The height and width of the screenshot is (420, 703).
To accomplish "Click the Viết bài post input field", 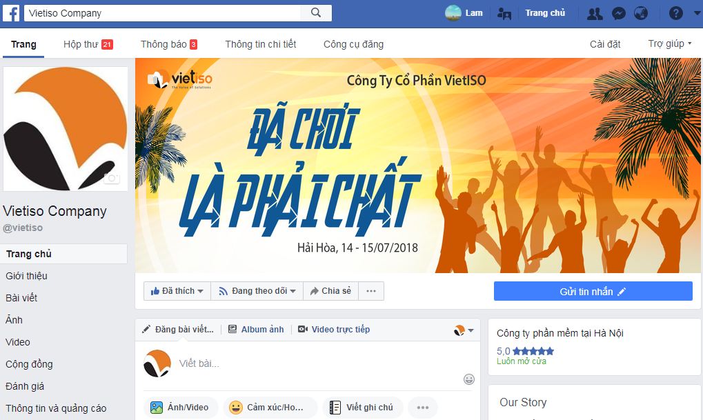I will click(314, 363).
